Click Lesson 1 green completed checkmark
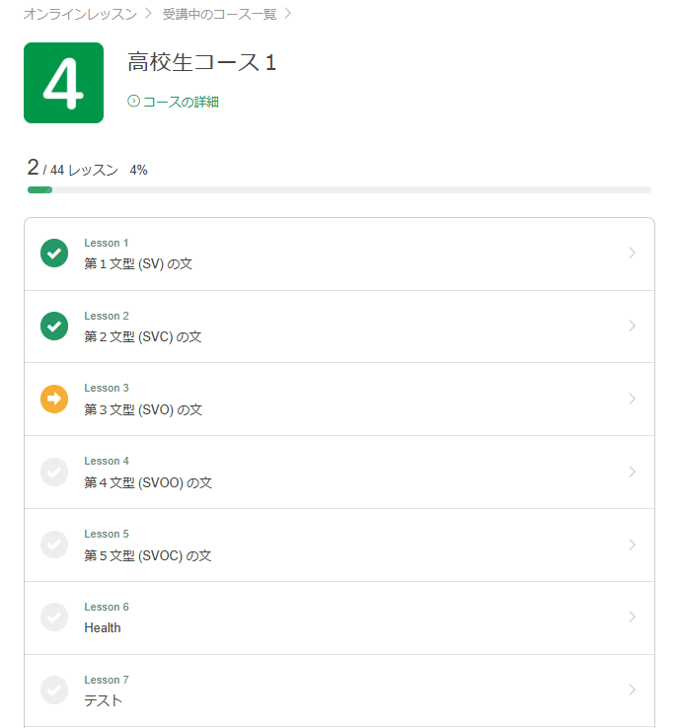 tap(54, 254)
